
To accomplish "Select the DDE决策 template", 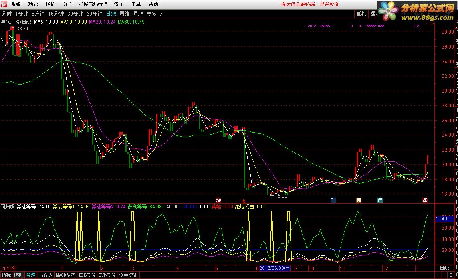I will tap(87, 275).
